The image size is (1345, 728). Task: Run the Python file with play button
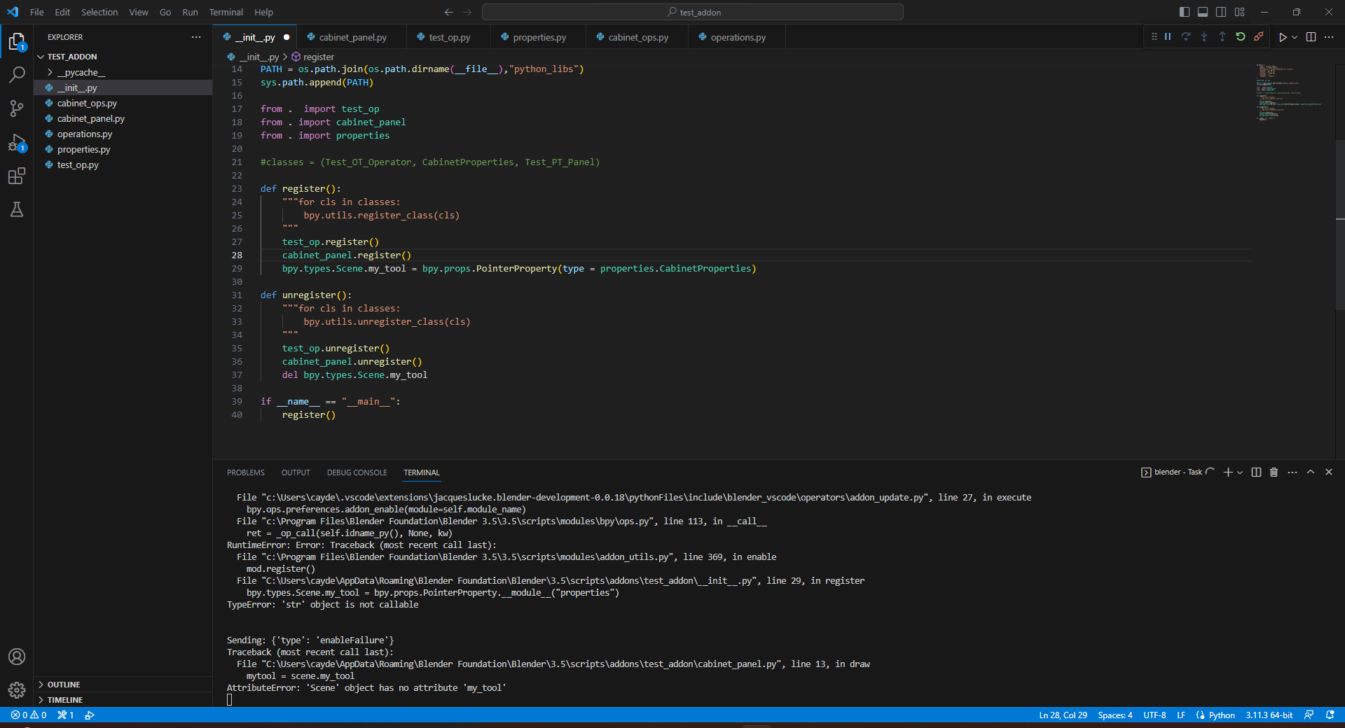pyautogui.click(x=1282, y=37)
